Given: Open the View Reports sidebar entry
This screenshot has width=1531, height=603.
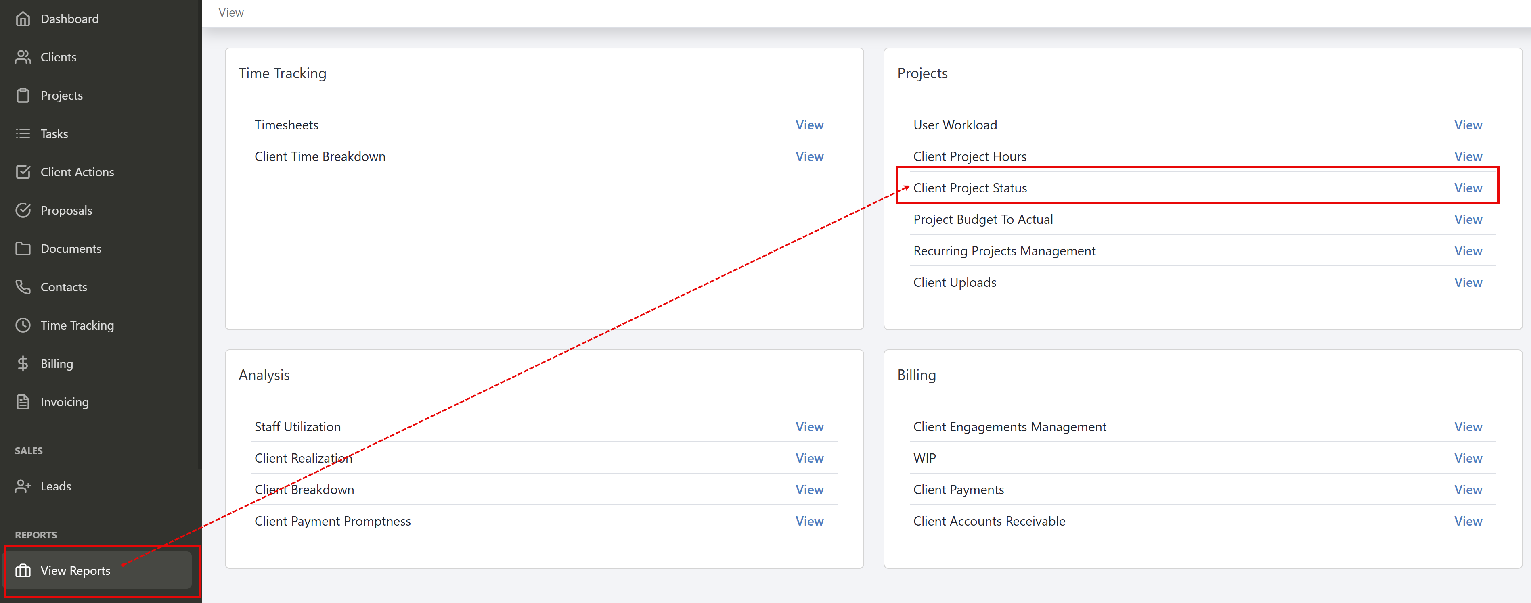Looking at the screenshot, I should click(75, 570).
